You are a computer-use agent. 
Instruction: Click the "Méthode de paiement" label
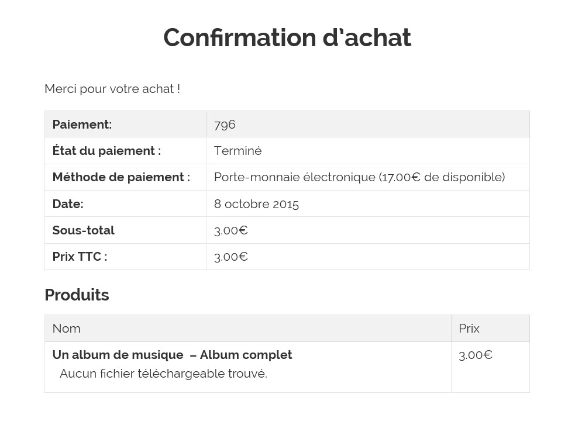(121, 177)
